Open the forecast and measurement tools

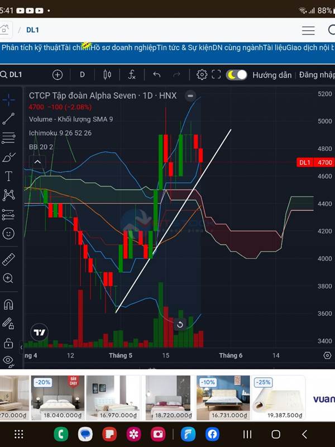(x=8, y=215)
